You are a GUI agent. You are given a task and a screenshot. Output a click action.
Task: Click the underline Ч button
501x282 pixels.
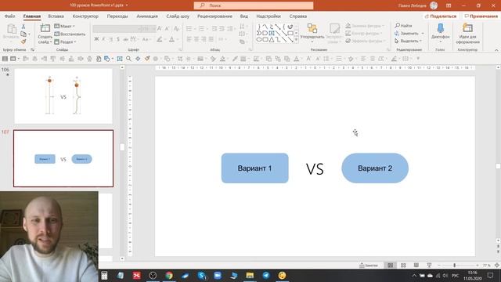[x=111, y=39]
